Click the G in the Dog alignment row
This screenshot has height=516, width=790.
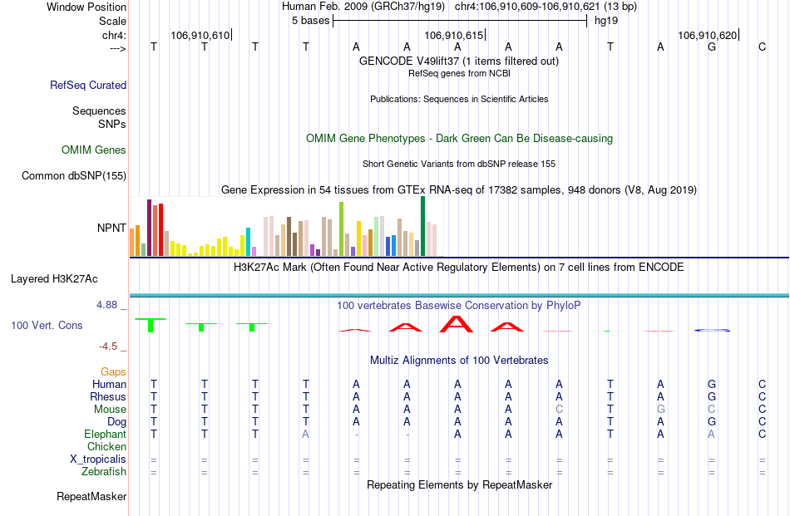coord(712,422)
